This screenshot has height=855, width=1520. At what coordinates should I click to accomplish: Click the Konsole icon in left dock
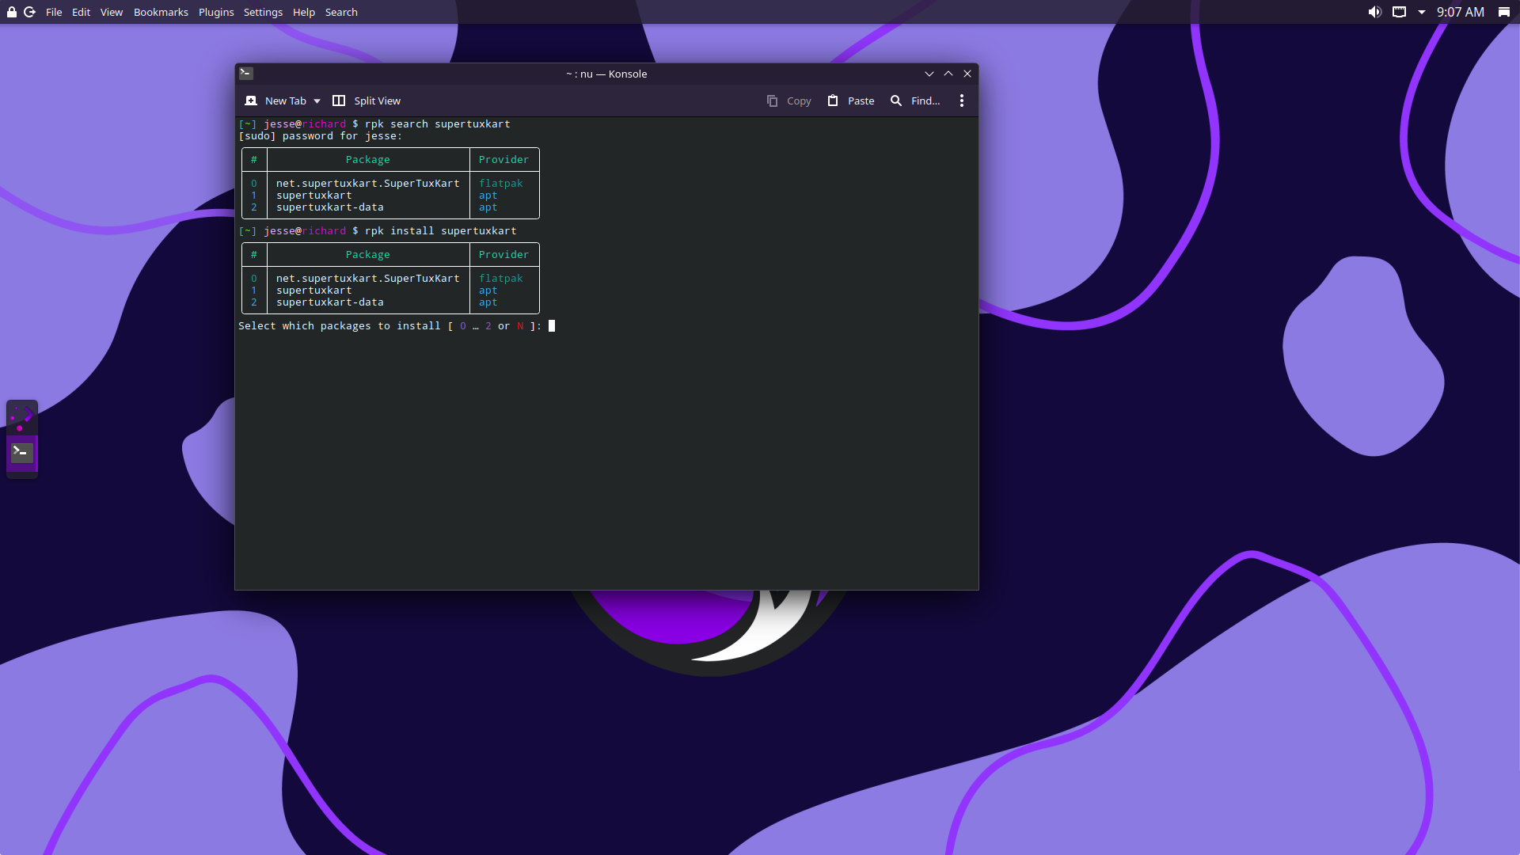pyautogui.click(x=22, y=452)
